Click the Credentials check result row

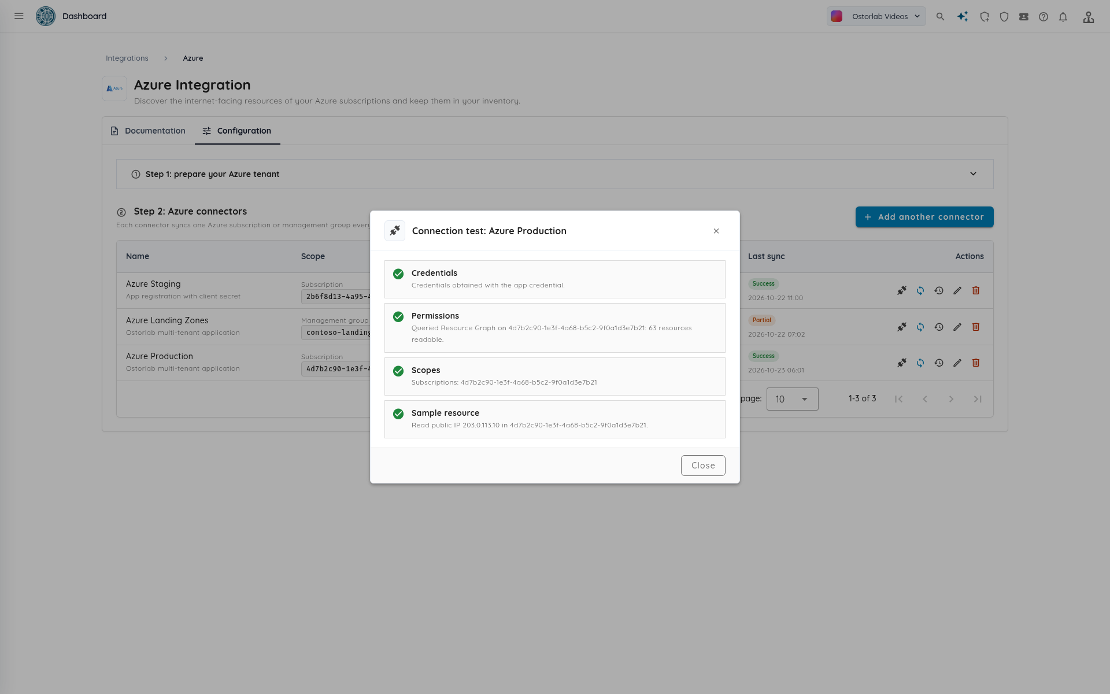tap(554, 279)
